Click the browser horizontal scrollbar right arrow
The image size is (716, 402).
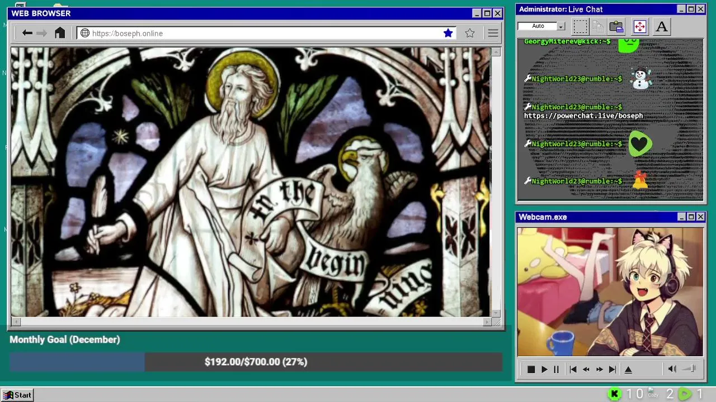(x=487, y=322)
